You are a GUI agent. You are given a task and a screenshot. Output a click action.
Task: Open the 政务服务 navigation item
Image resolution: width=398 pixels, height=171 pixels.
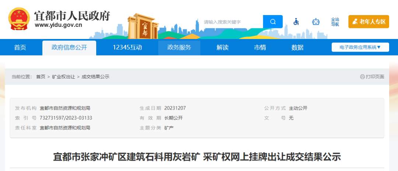click(x=179, y=47)
